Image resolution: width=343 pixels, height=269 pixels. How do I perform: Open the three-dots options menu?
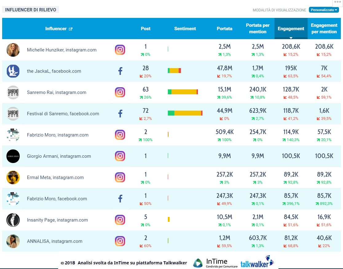pyautogui.click(x=337, y=2)
